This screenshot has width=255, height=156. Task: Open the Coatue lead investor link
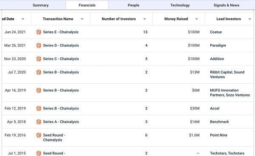(216, 32)
